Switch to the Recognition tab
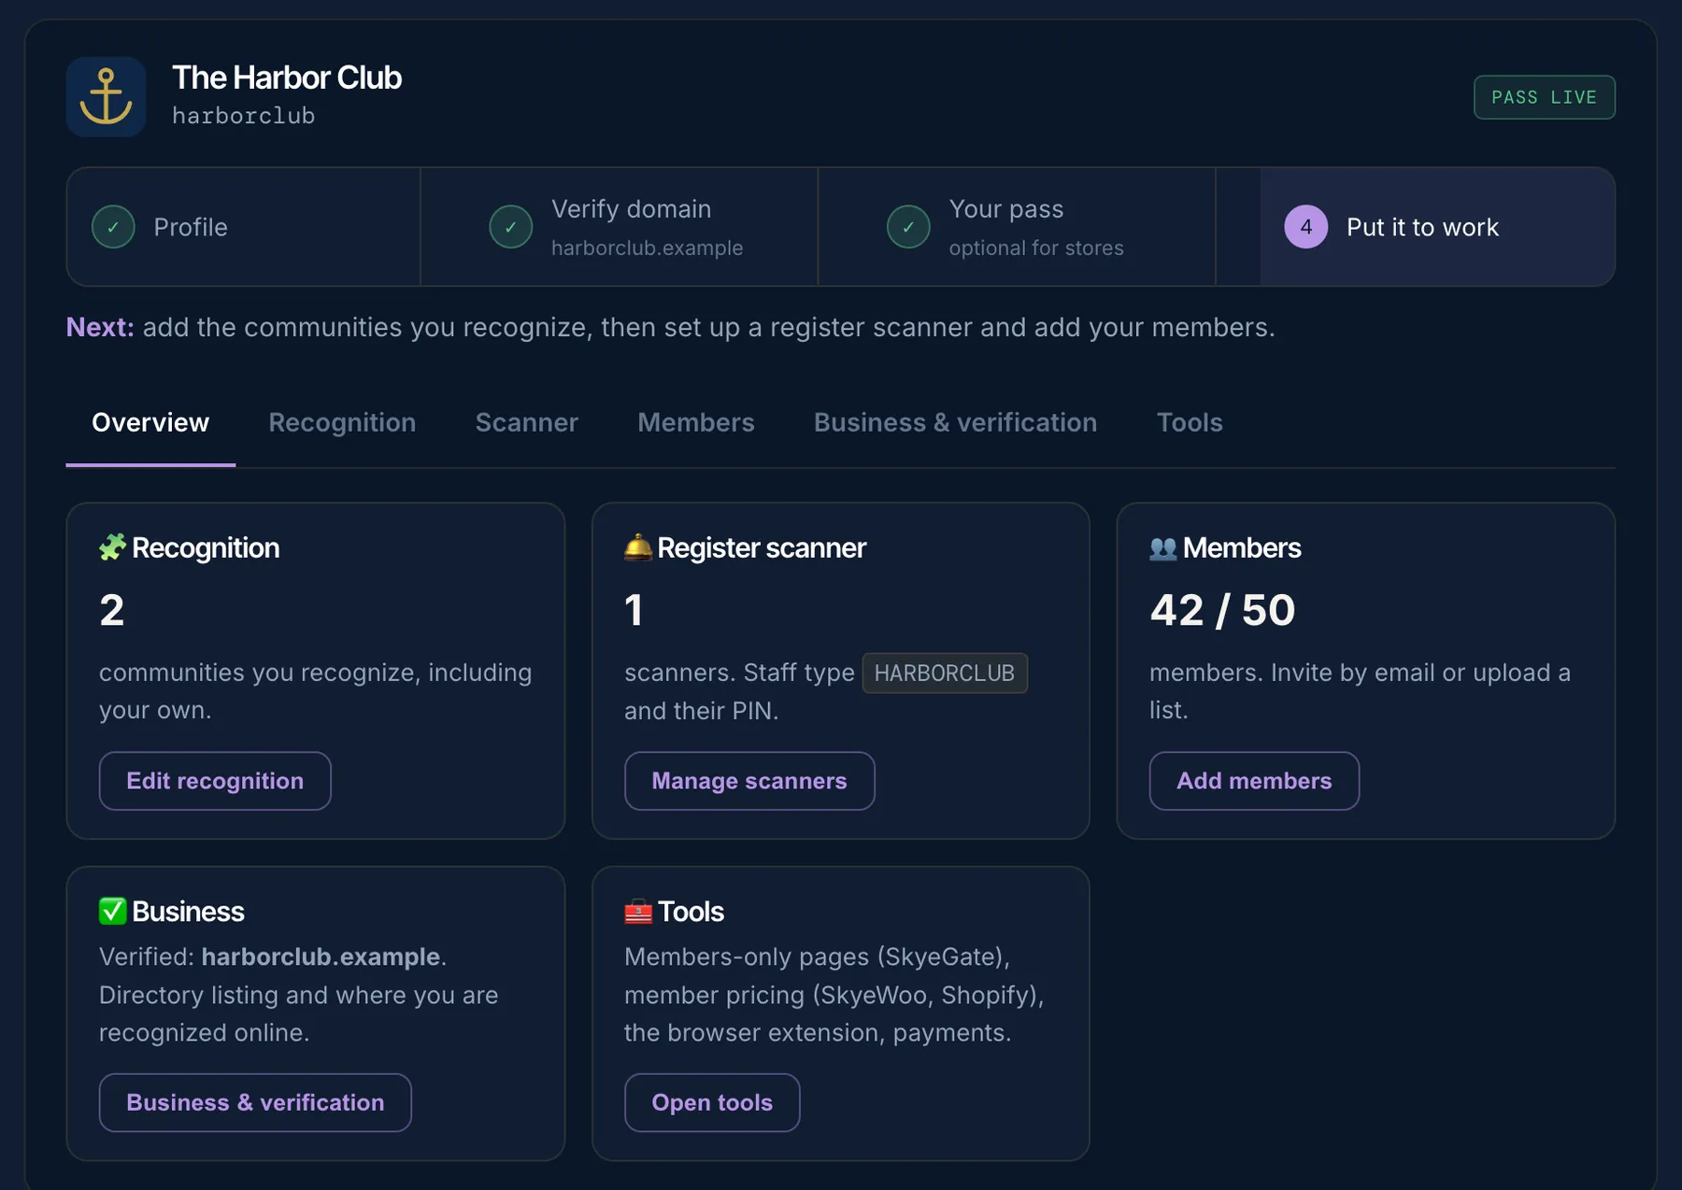 coord(342,423)
